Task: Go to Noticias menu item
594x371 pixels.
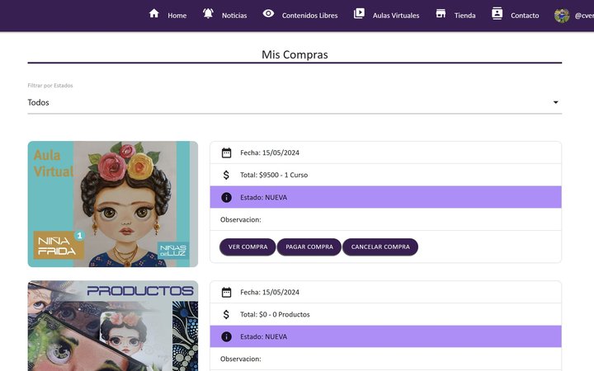Action: click(233, 16)
